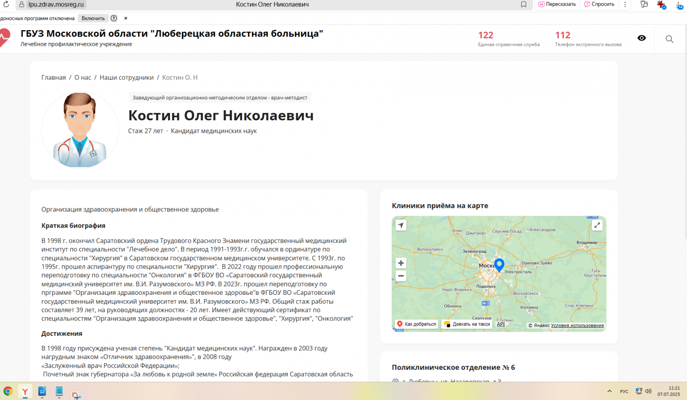Click the 122 help line number
The image size is (687, 400).
pos(485,35)
